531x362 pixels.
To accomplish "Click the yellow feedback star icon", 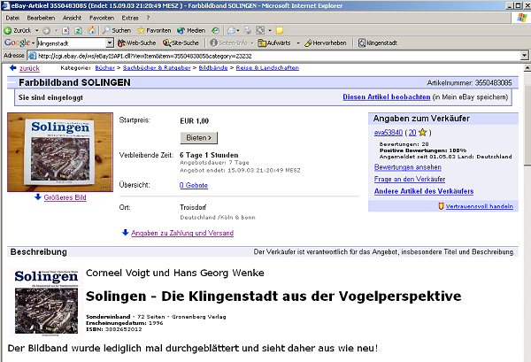I will click(x=422, y=132).
